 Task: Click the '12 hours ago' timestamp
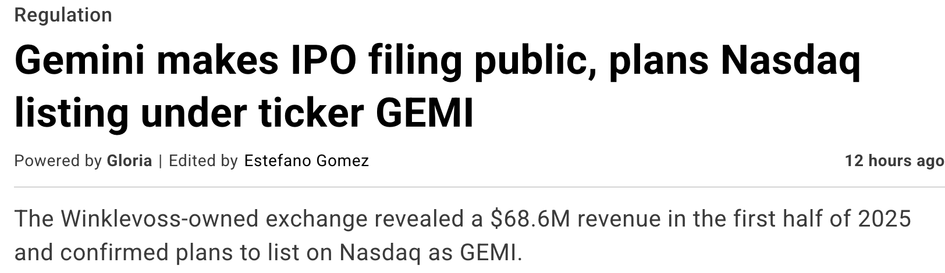tap(894, 161)
